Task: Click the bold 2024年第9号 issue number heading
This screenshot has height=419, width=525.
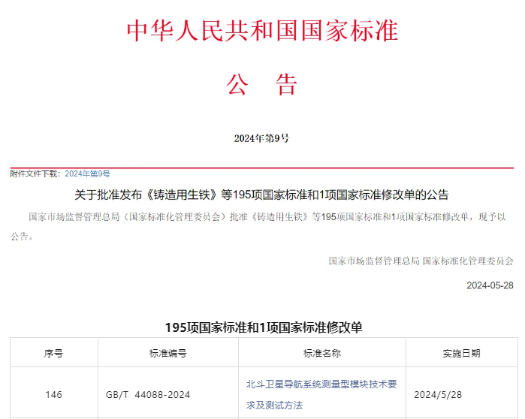Action: pos(261,138)
